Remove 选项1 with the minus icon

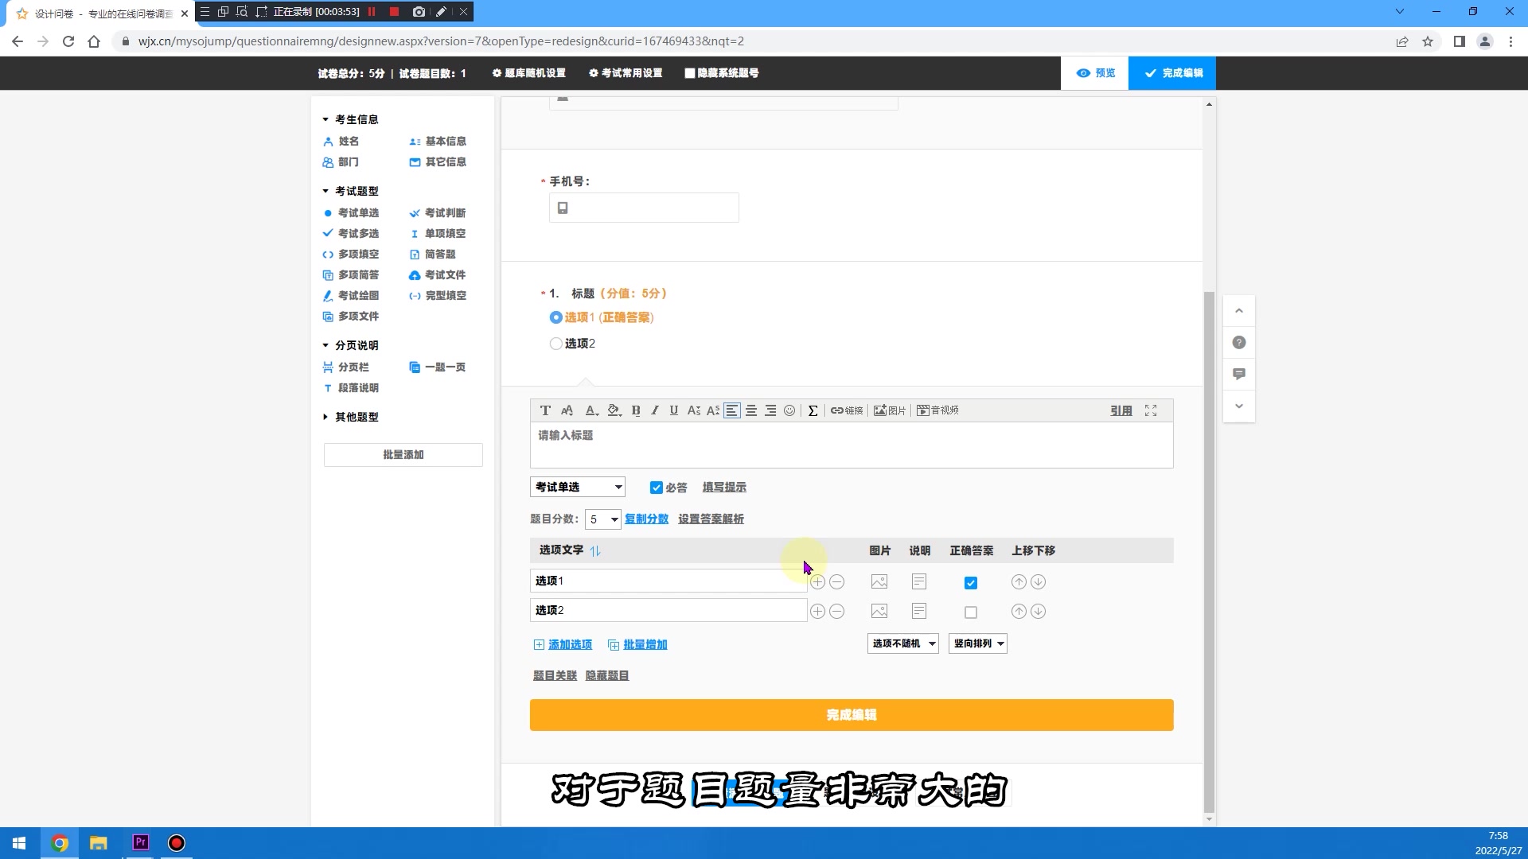point(836,582)
